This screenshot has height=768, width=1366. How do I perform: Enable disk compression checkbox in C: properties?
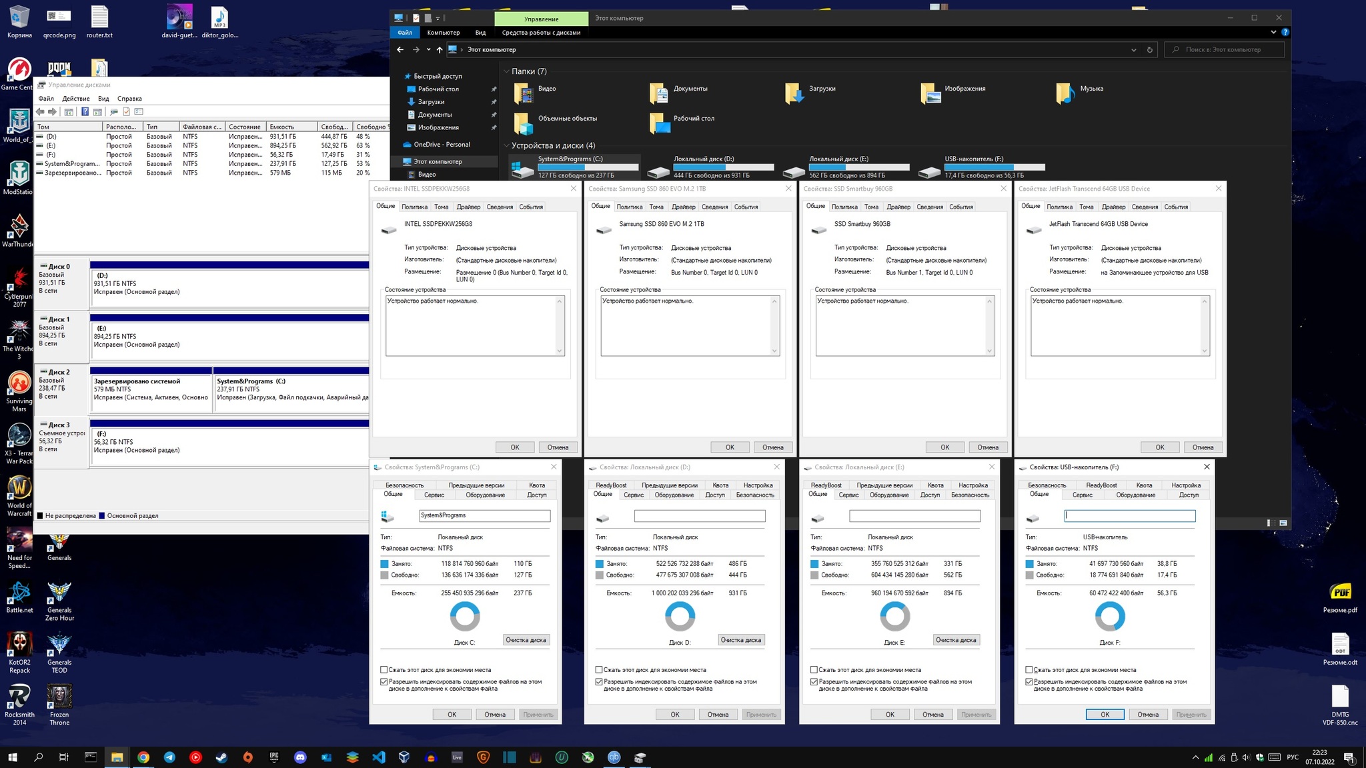coord(384,670)
